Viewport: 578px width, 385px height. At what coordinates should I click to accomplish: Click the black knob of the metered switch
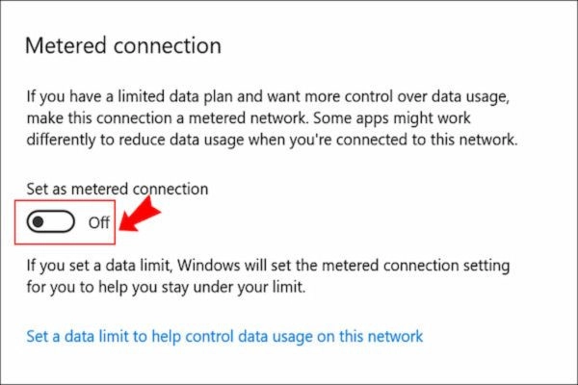pyautogui.click(x=38, y=222)
